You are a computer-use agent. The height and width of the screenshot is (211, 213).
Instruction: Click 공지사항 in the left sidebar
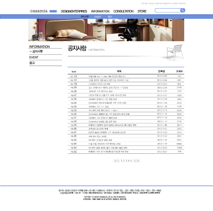[x=37, y=51]
